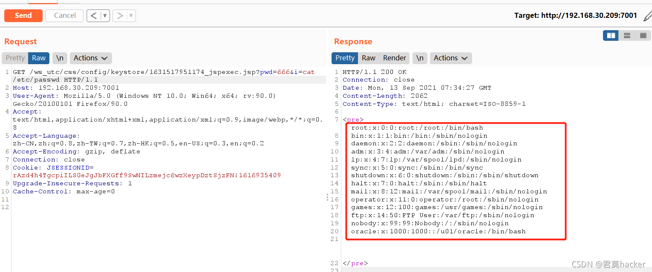Toggle \n non-printable characters in Request
The image size is (652, 272).
pos(60,58)
